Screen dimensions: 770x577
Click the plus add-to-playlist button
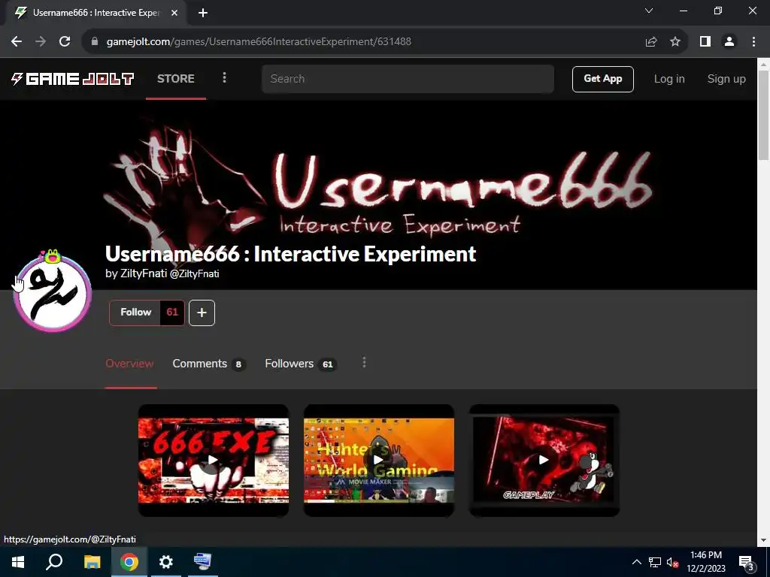[202, 313]
